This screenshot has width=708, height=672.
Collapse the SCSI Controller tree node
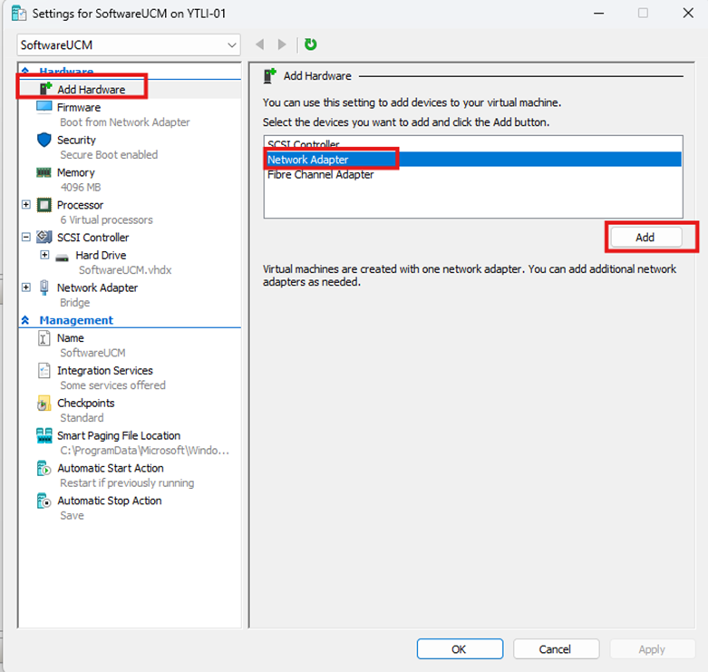(26, 237)
